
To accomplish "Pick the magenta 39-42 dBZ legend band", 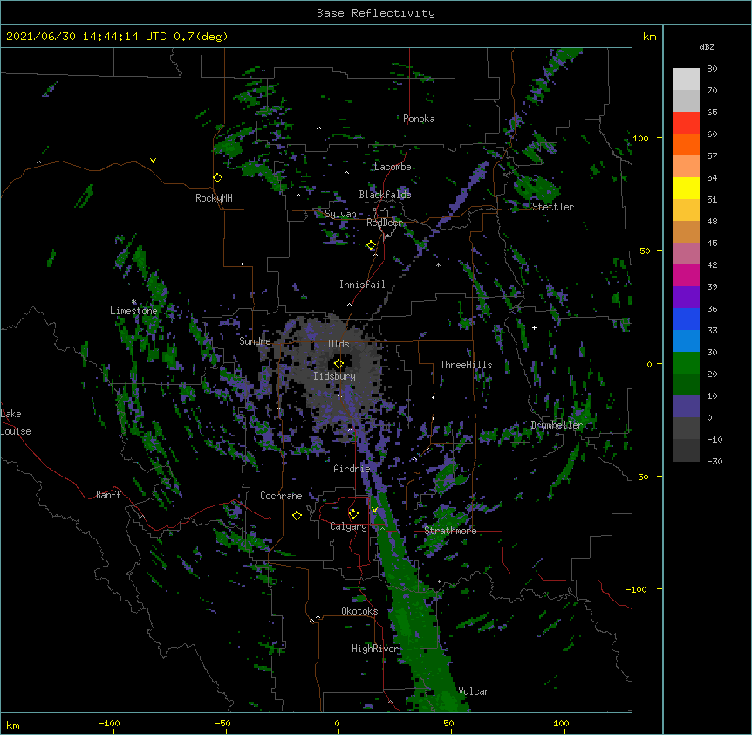I will tap(686, 276).
